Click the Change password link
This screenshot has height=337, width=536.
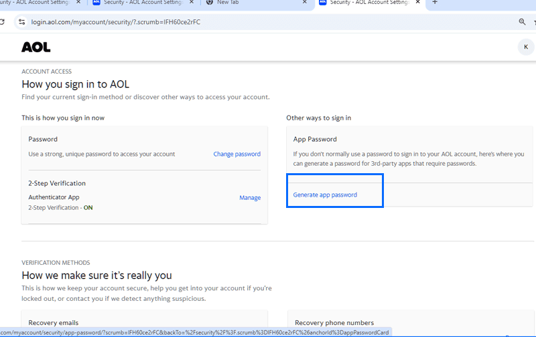point(237,154)
